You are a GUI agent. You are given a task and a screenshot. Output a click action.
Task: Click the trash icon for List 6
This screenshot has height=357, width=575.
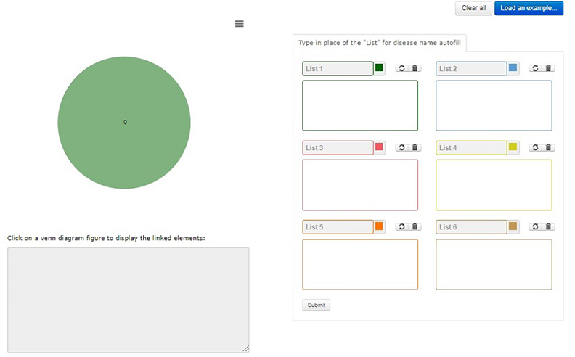(x=549, y=226)
